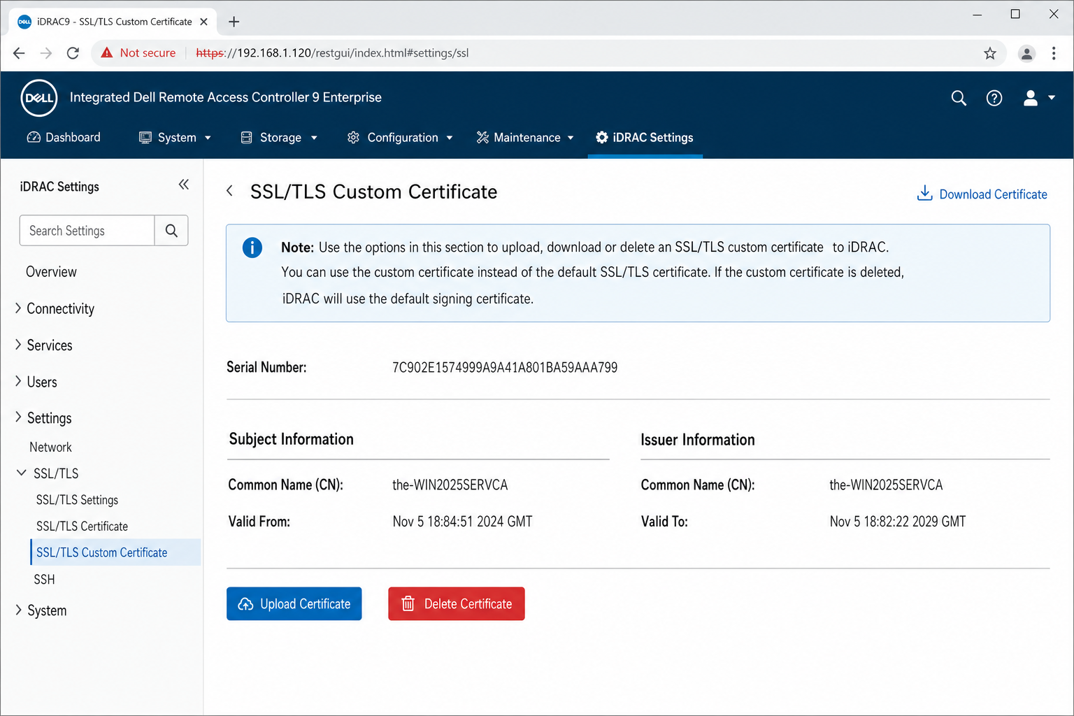
Task: Click the Not secure warning indicator
Action: [138, 53]
